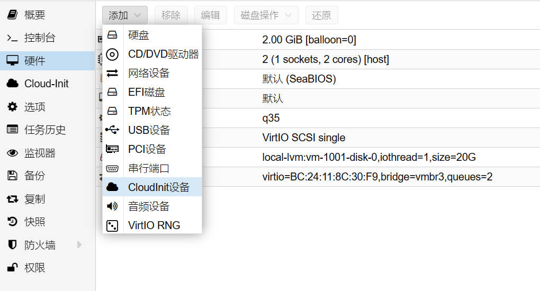Screen dimensions: 540x291
Task: Click the PCI device card icon
Action: [112, 149]
